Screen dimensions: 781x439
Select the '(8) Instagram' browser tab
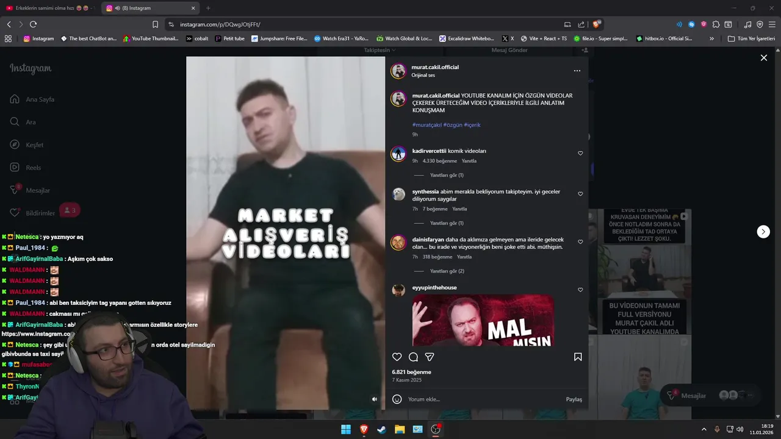point(150,8)
